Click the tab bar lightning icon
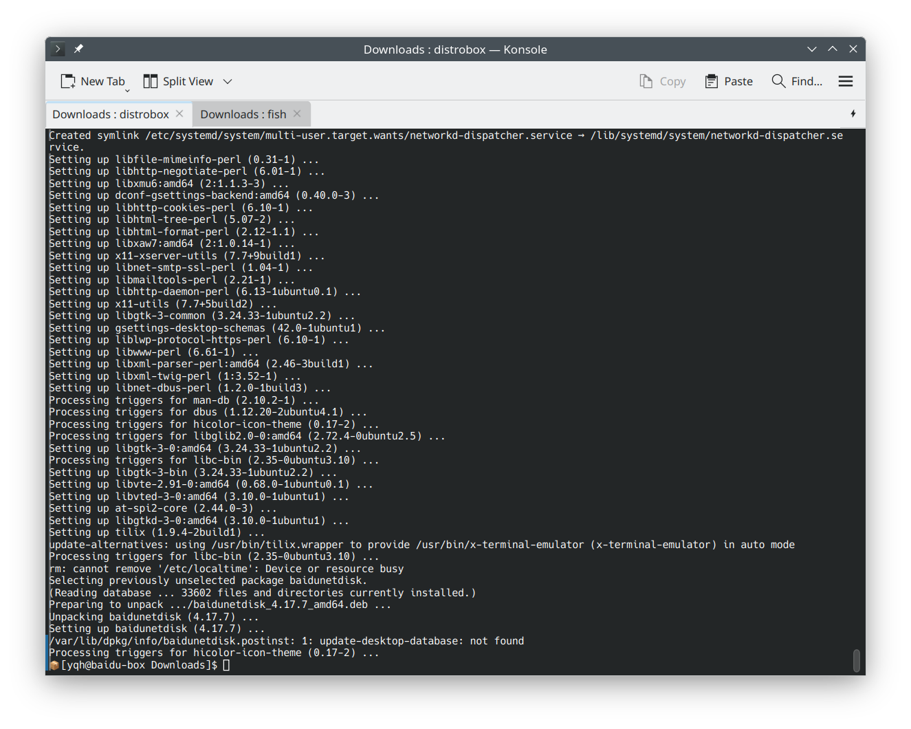The width and height of the screenshot is (911, 729). pyautogui.click(x=853, y=113)
